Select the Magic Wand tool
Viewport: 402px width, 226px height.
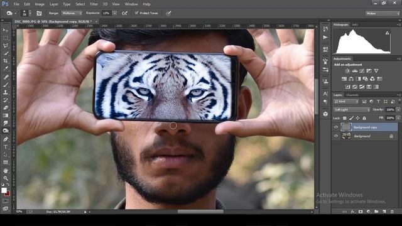6,53
